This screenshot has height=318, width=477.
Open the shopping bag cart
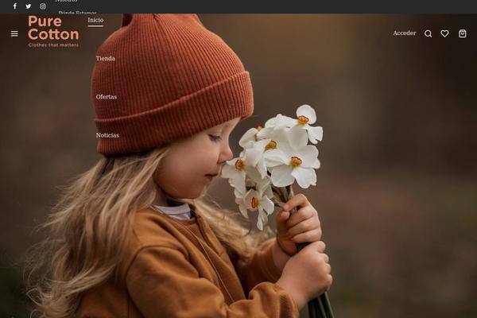[463, 33]
